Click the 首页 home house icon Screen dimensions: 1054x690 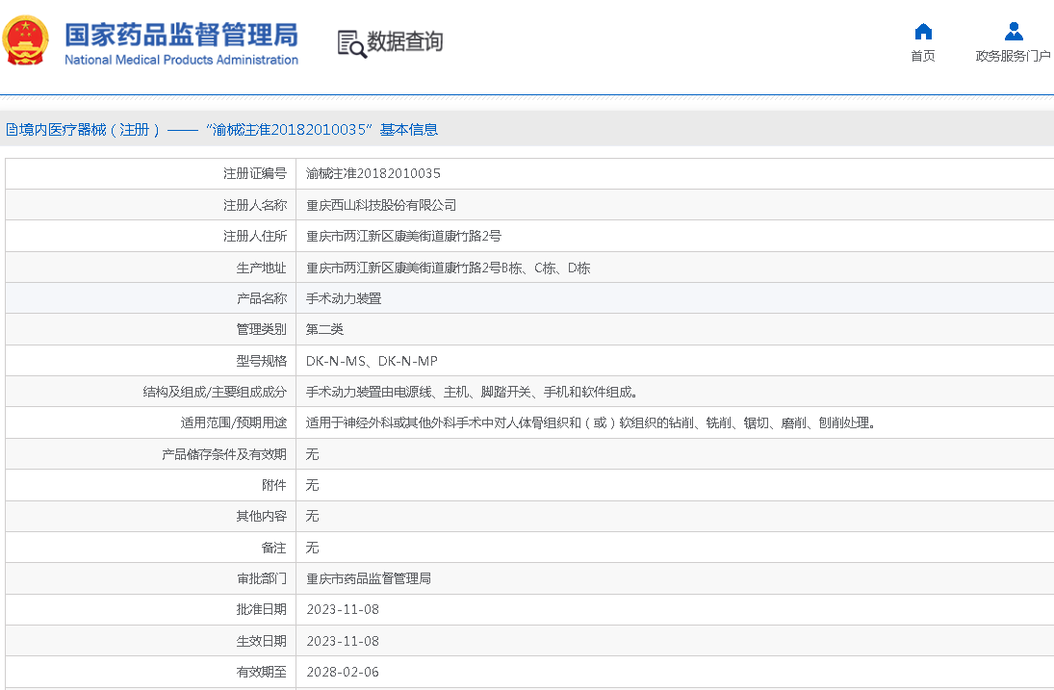tap(922, 31)
